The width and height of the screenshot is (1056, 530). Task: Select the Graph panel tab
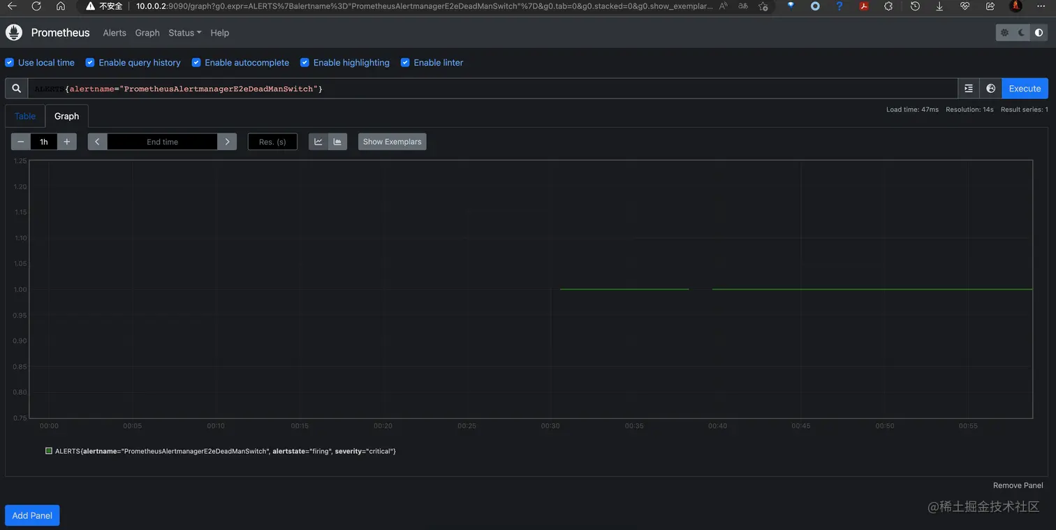tap(67, 117)
